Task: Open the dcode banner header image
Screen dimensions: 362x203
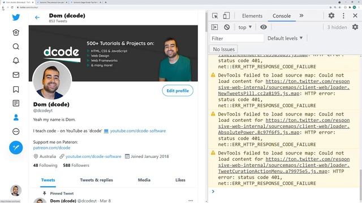Action: [x=113, y=53]
